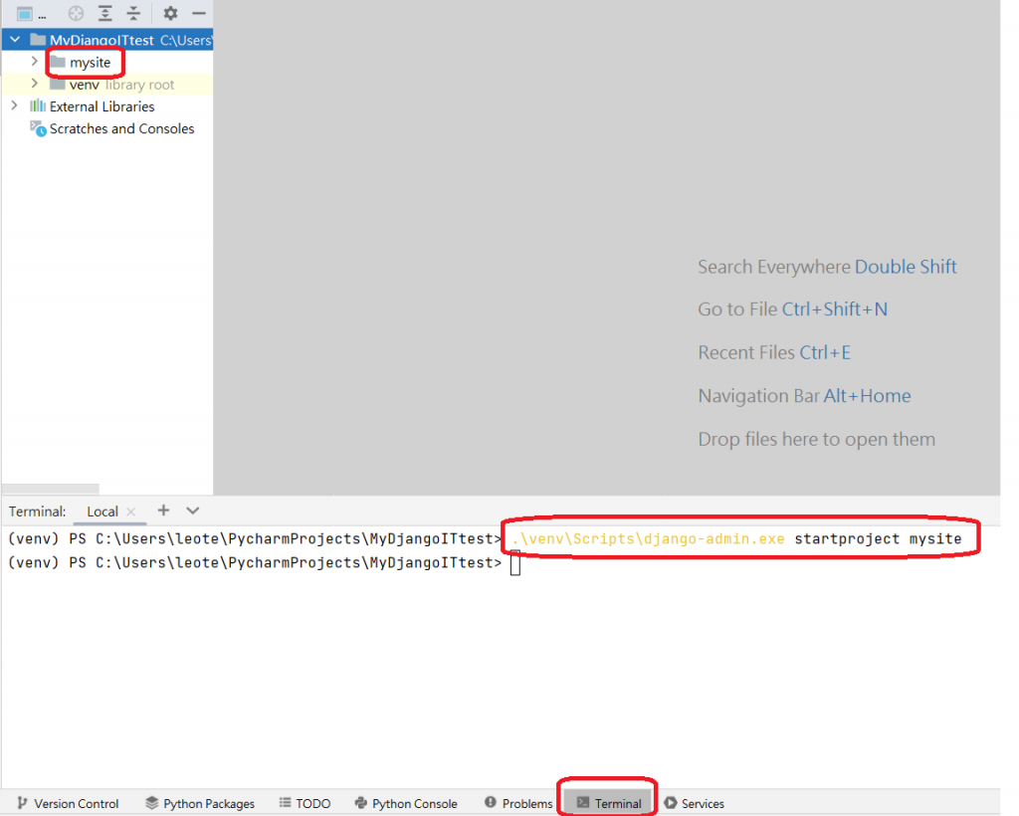Open the TODO tool window
The height and width of the screenshot is (816, 1019).
(x=305, y=803)
